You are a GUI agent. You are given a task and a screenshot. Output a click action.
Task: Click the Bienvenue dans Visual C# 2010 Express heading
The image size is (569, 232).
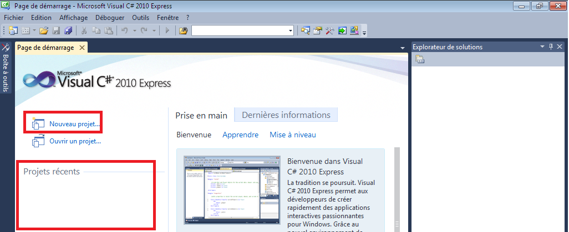[x=325, y=167]
